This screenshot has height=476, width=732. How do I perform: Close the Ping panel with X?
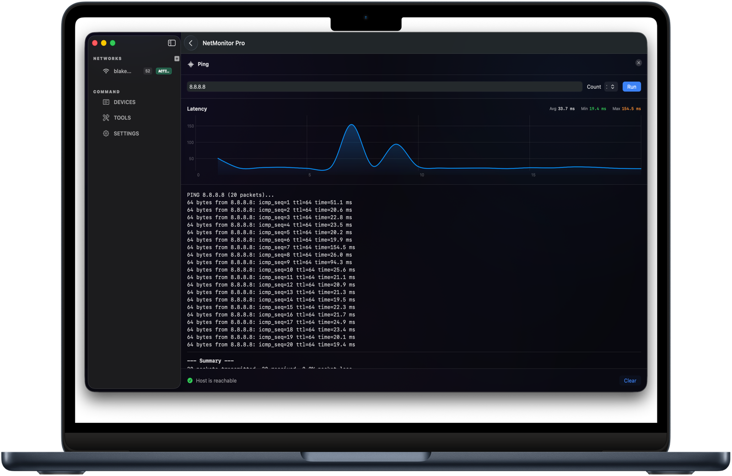point(639,63)
